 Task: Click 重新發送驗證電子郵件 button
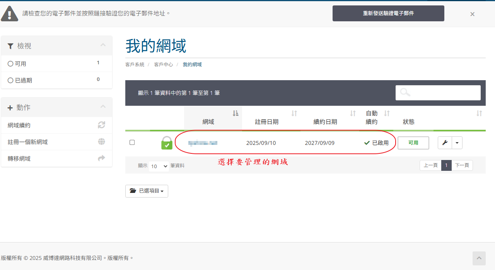(x=388, y=13)
